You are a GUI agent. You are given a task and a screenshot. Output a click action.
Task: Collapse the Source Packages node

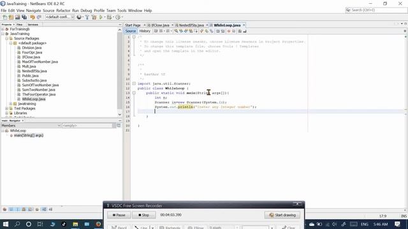(7, 38)
